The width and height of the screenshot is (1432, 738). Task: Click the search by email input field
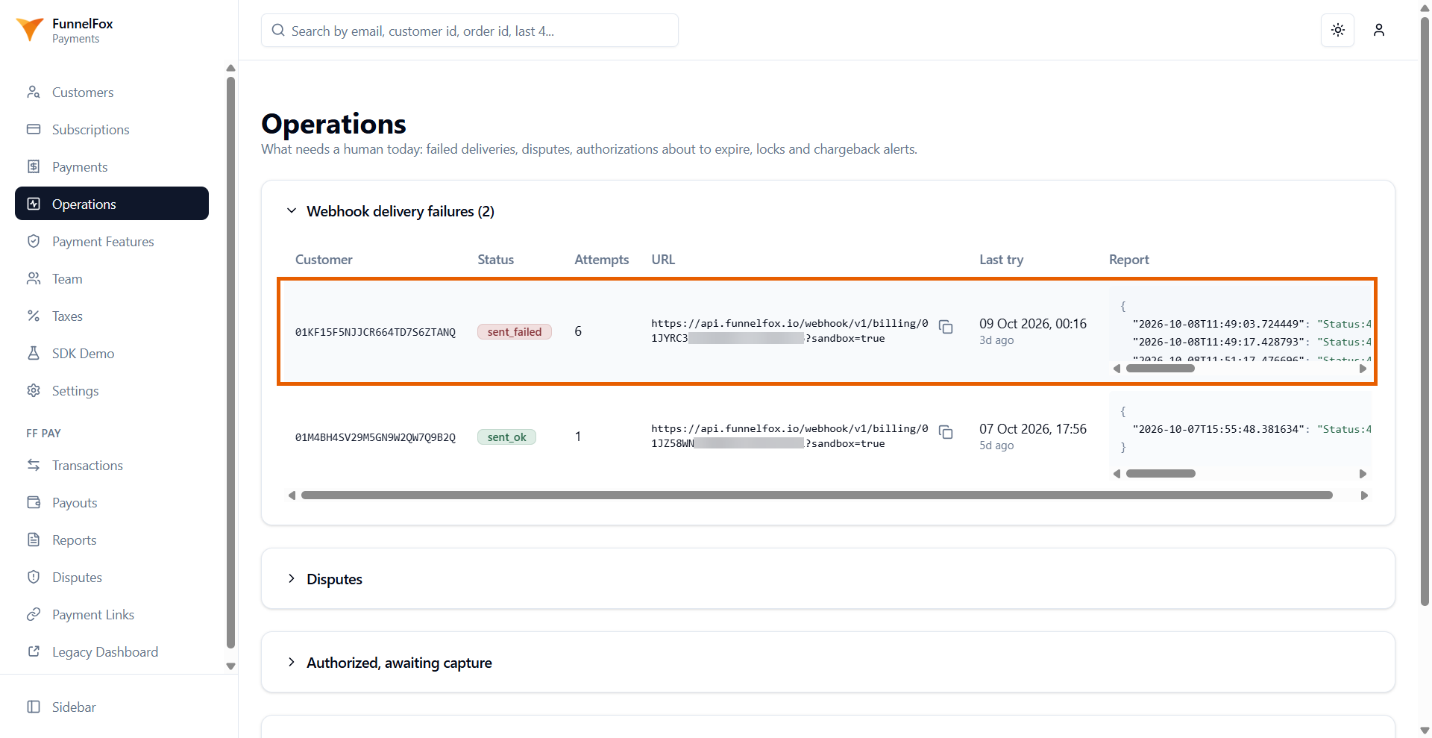point(470,31)
